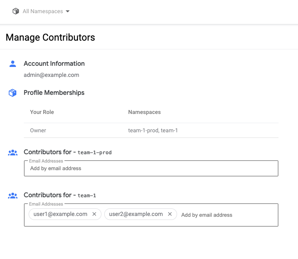The image size is (298, 259).
Task: Click the Owner role cell
Action: (x=38, y=130)
